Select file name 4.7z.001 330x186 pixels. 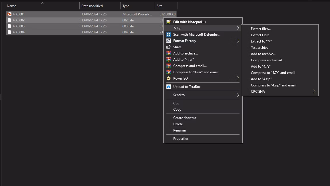tap(19, 14)
